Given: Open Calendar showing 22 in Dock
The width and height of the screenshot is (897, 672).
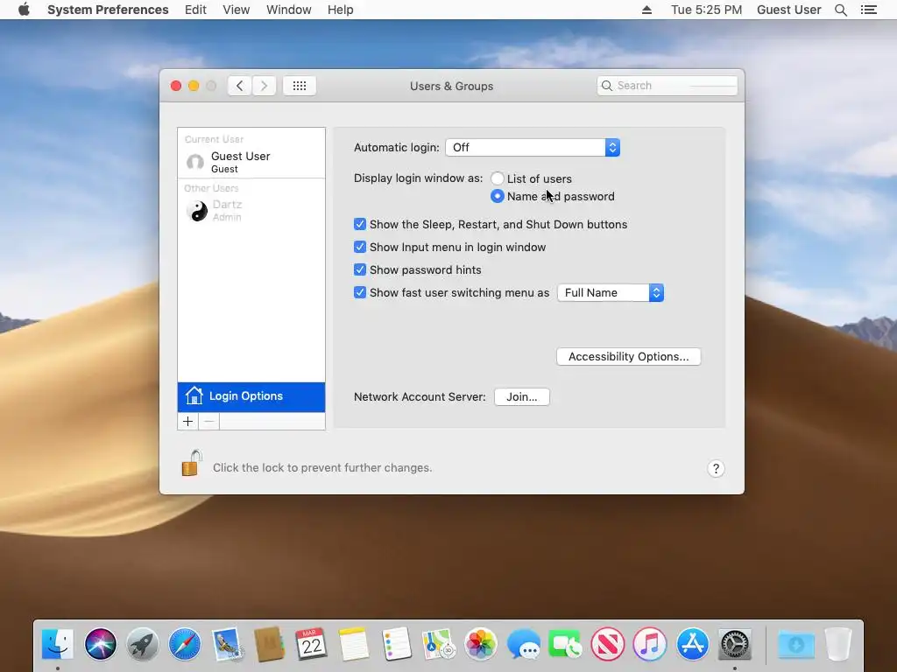Looking at the screenshot, I should click(x=311, y=644).
